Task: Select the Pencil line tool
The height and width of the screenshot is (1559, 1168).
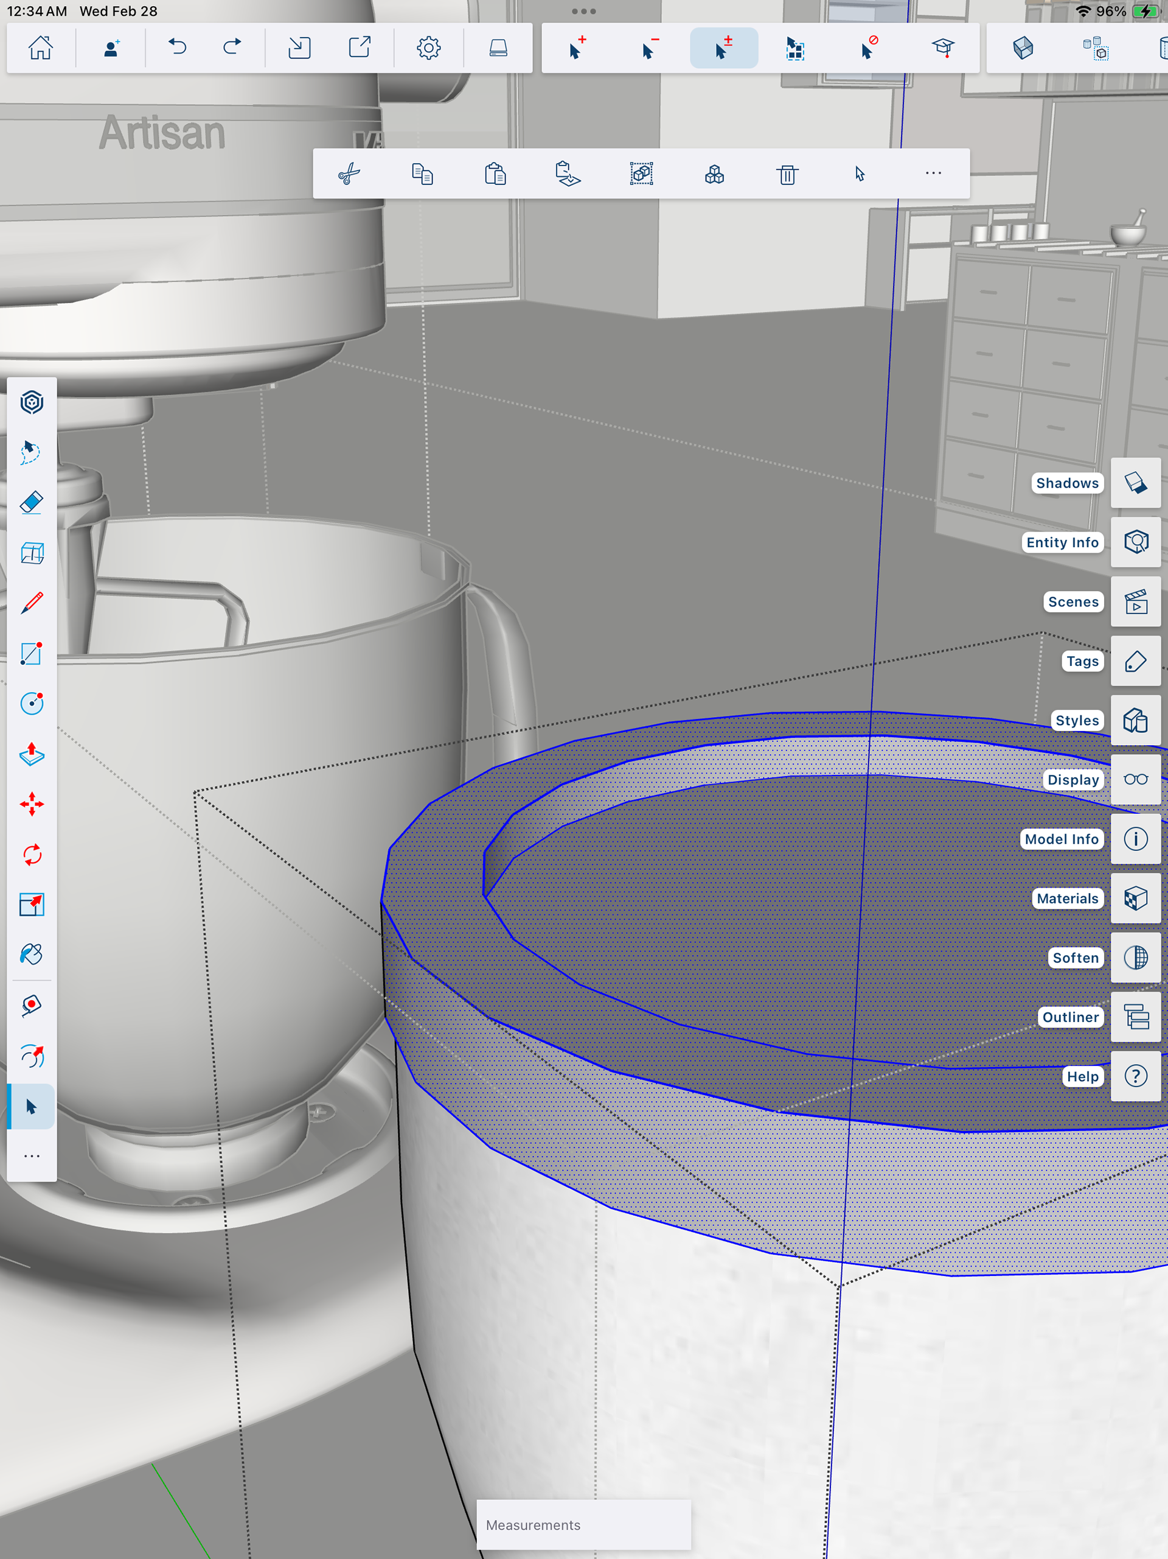Action: click(x=32, y=603)
